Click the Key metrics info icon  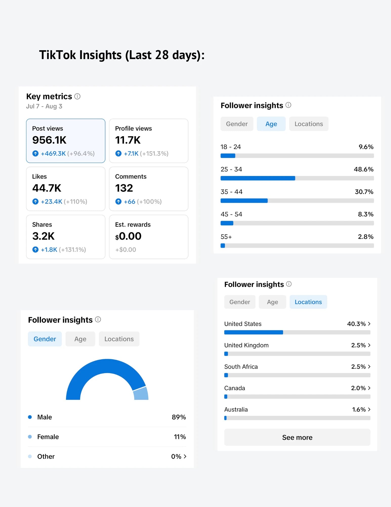(77, 96)
